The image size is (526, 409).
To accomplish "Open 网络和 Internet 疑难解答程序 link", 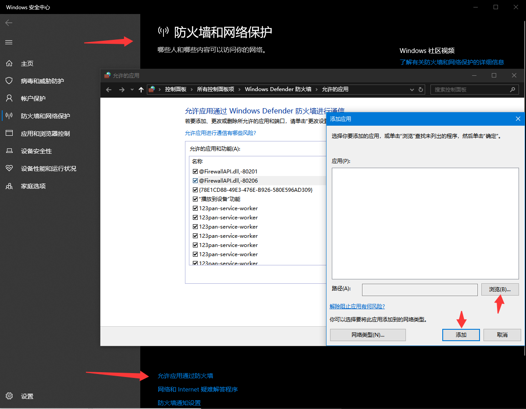I will pos(198,389).
